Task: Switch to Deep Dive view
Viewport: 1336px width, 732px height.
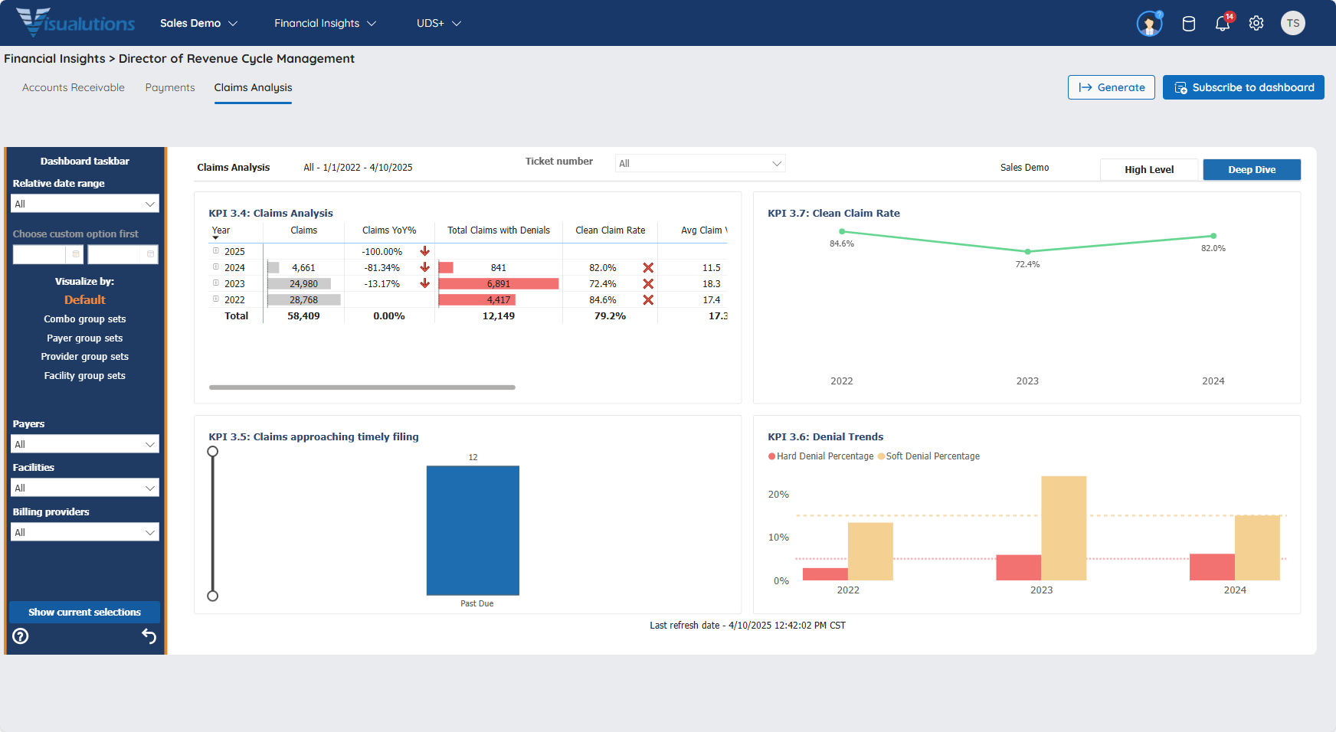Action: click(x=1252, y=170)
